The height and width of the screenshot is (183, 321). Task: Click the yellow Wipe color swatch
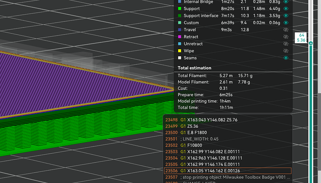click(x=180, y=51)
